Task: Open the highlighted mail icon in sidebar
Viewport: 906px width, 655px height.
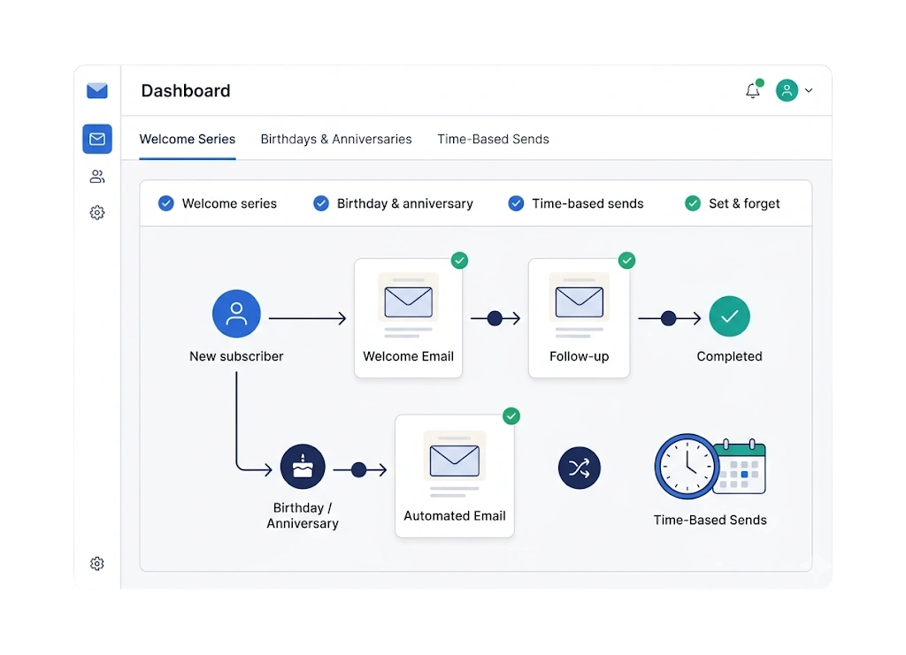Action: point(97,139)
